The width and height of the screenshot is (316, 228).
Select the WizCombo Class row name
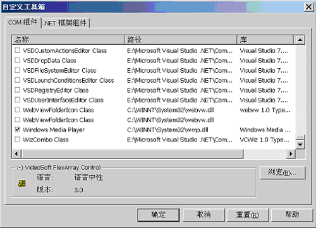pyautogui.click(x=46, y=140)
